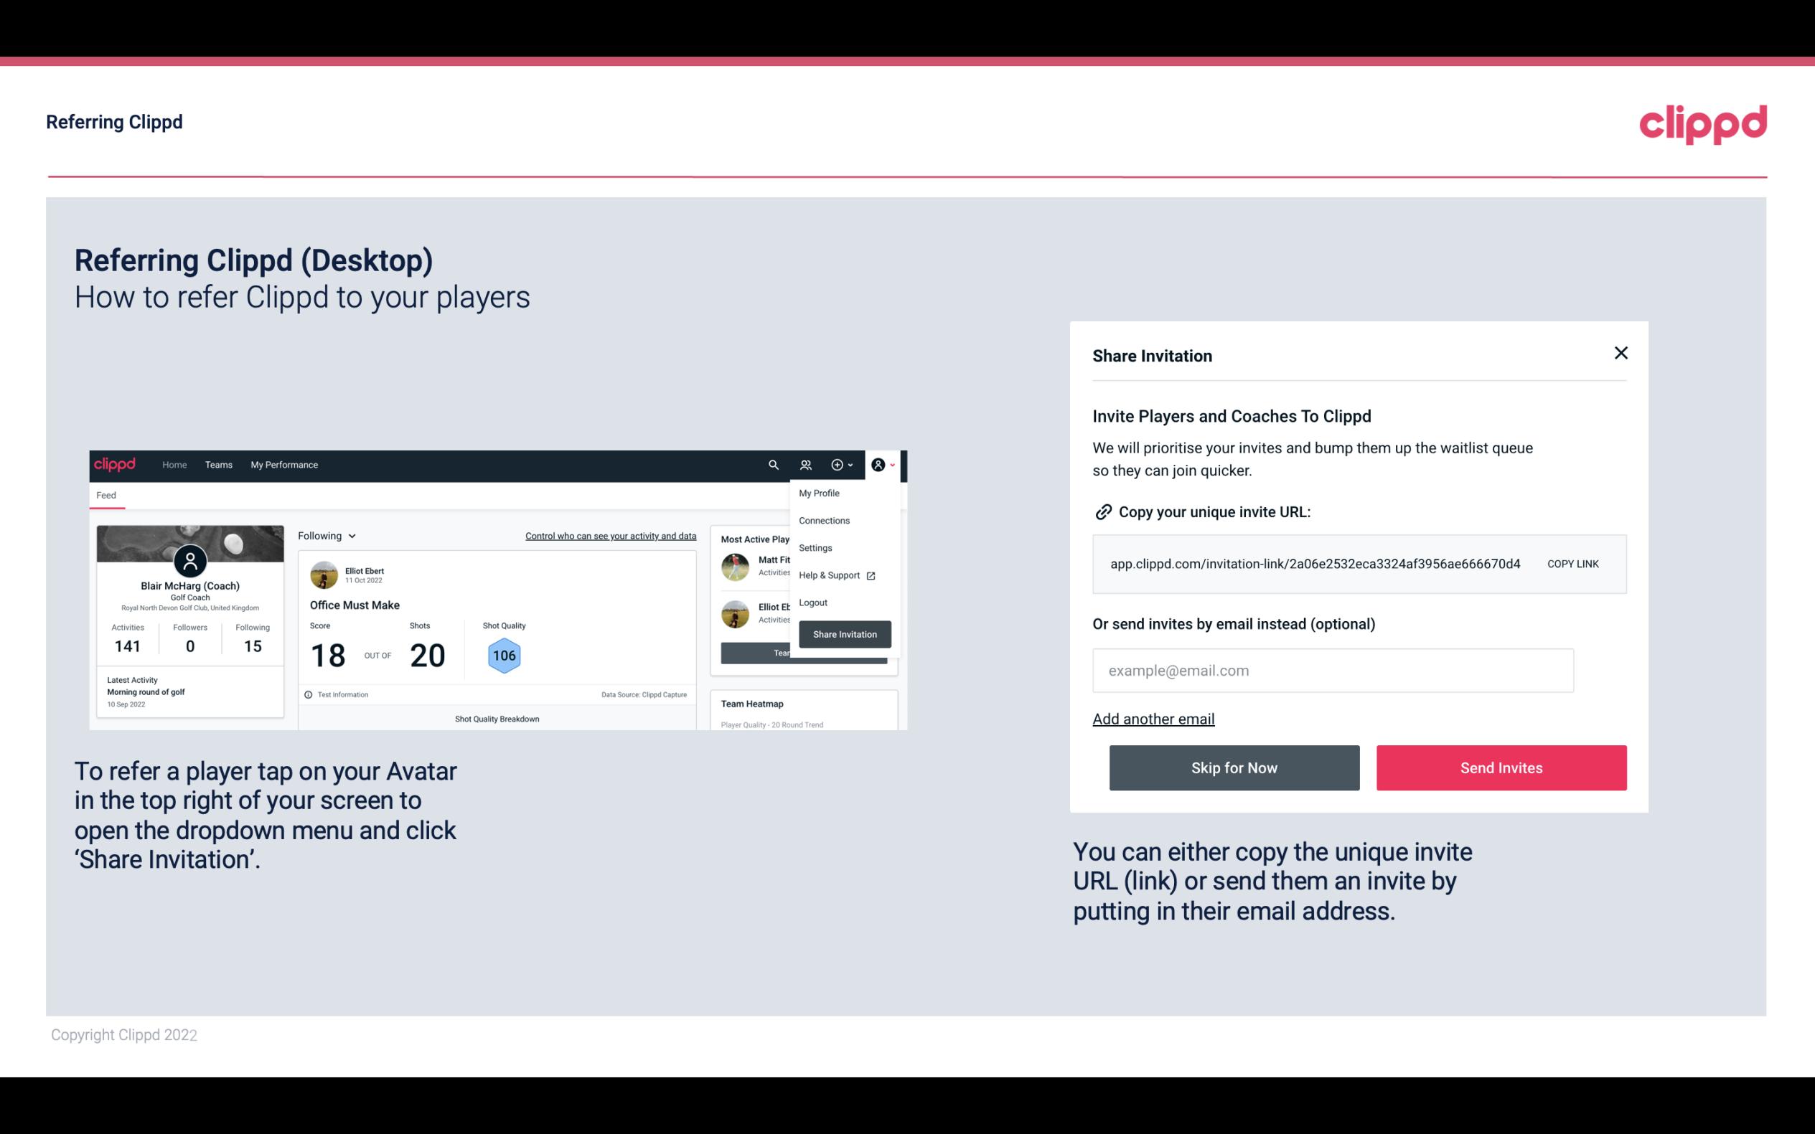Click the example@email.com input field
This screenshot has width=1815, height=1134.
1333,670
